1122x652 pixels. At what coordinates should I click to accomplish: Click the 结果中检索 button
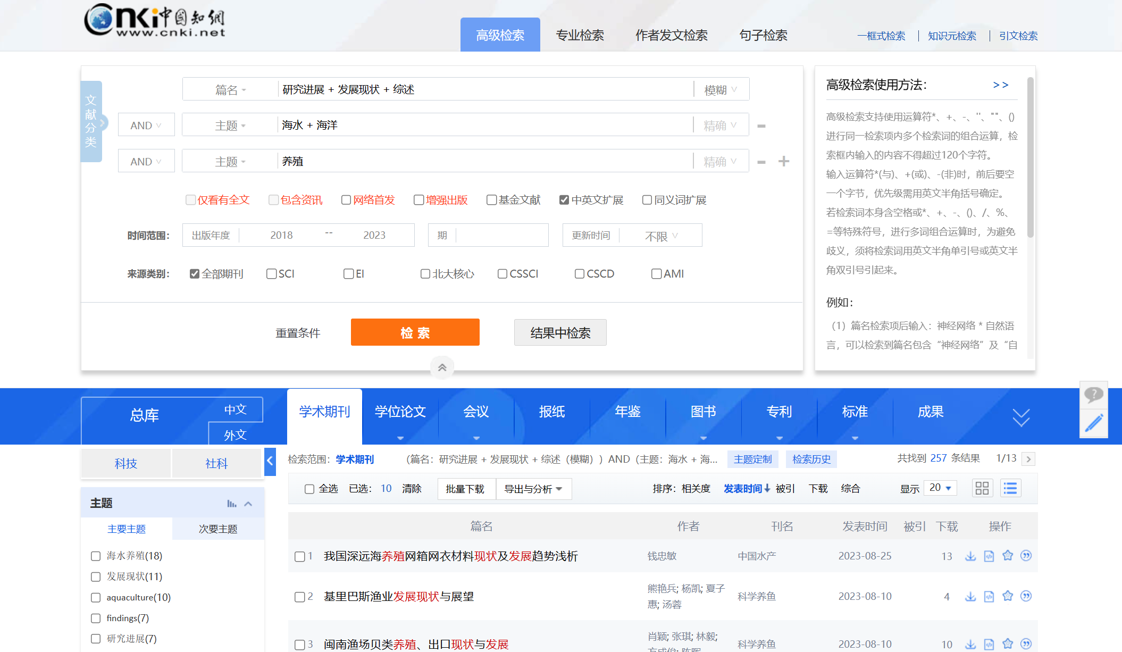pos(560,332)
